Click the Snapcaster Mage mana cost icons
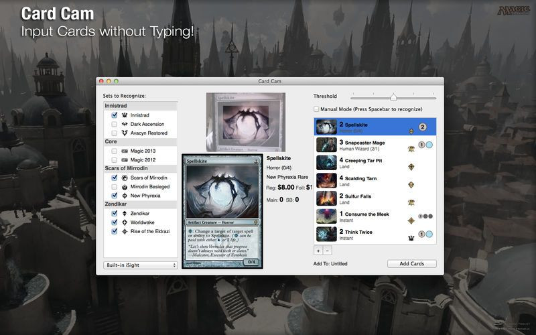This screenshot has width=536, height=335. (425, 145)
